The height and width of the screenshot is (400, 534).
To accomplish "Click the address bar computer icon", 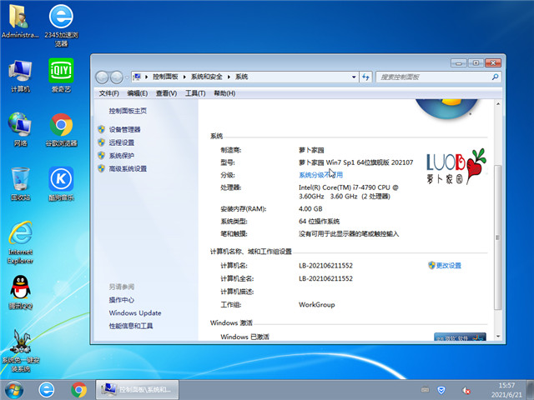I will point(137,77).
